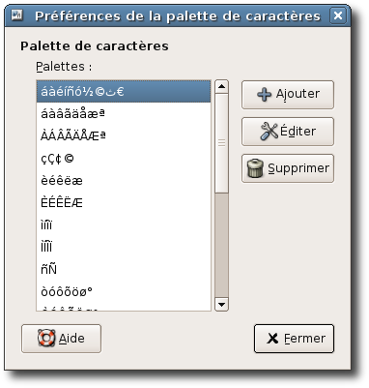Image resolution: width=369 pixels, height=388 pixels.
Task: Click the window icon in title bar
Action: (17, 15)
